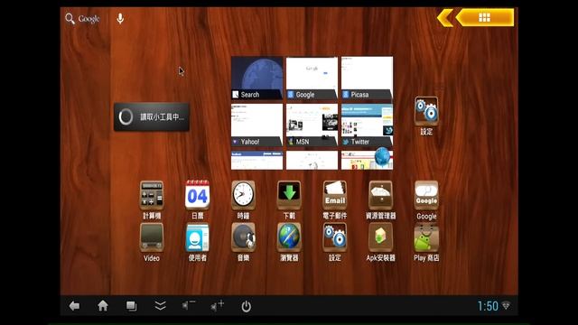This screenshot has height=325, width=578.
Task: Open the Picasa bookmark thumbnail
Action: pos(367,79)
